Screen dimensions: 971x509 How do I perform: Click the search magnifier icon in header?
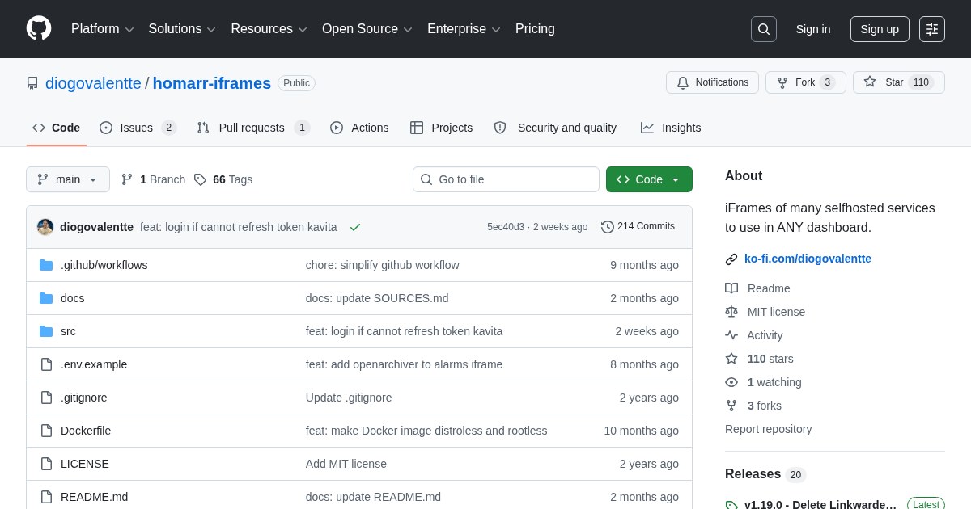point(764,29)
